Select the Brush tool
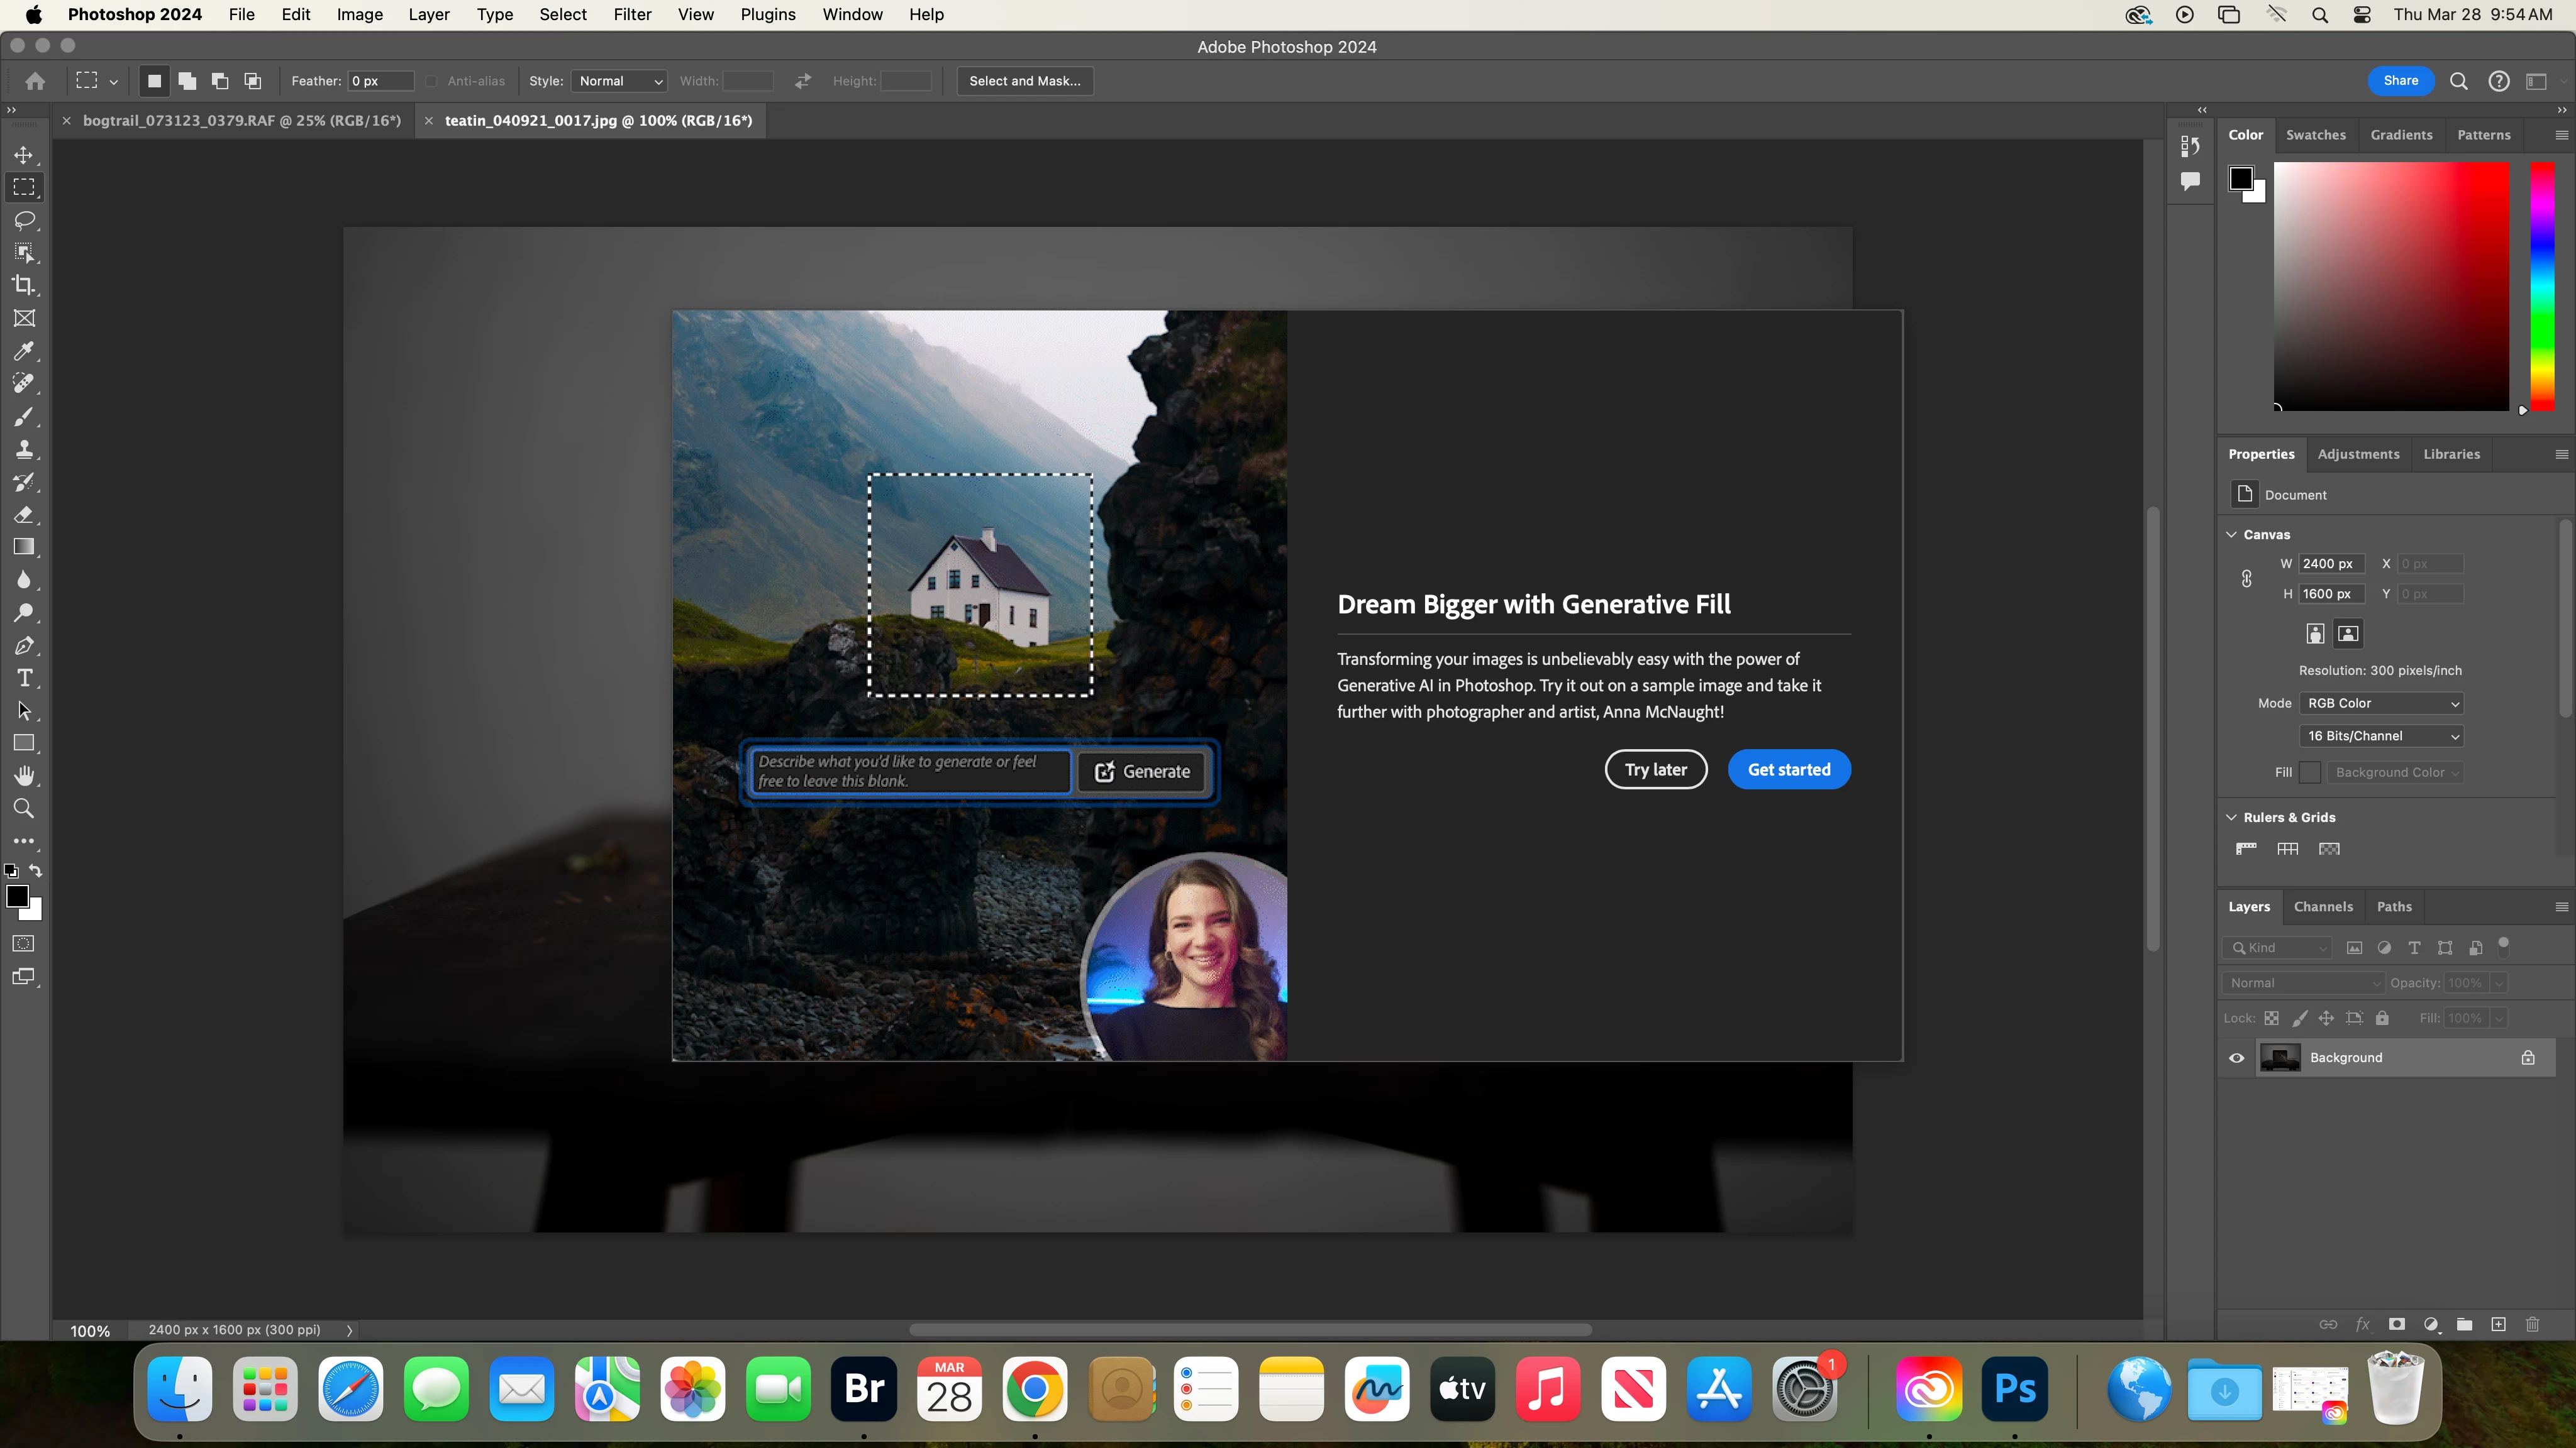This screenshot has height=1448, width=2576. coord(24,417)
